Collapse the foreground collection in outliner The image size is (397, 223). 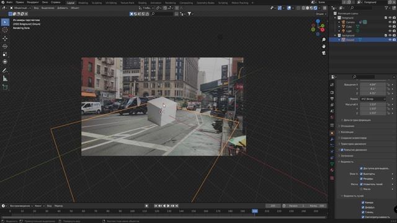[335, 18]
